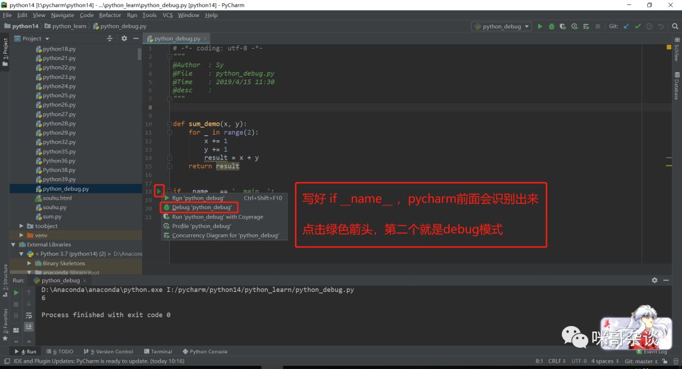Collapse the Python 3.7 (python14) node
This screenshot has height=369, width=682.
pyautogui.click(x=21, y=254)
